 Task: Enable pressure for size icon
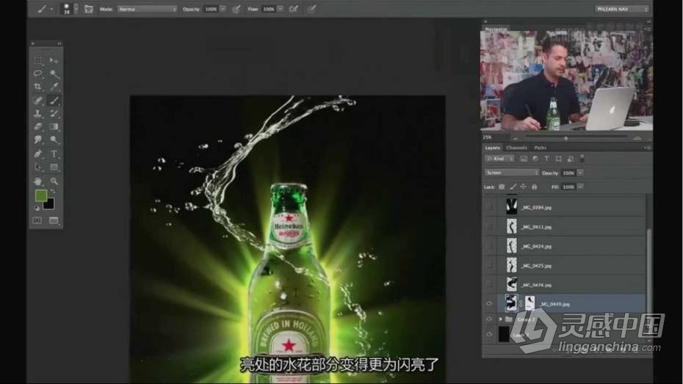[x=312, y=9]
